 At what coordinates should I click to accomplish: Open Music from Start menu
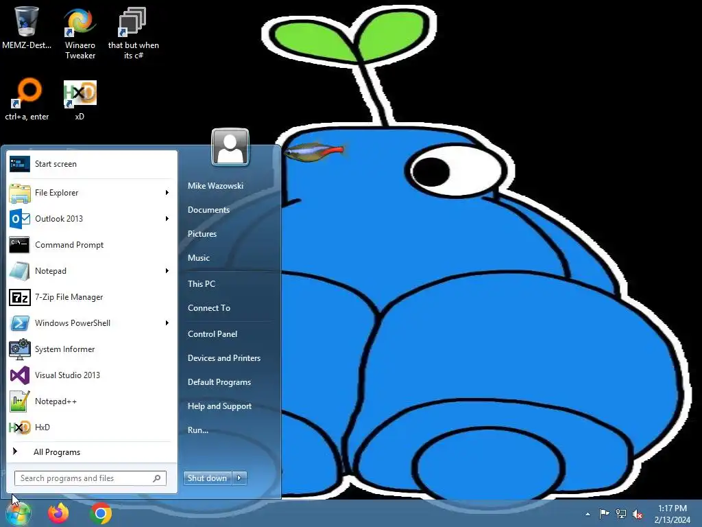pyautogui.click(x=199, y=258)
